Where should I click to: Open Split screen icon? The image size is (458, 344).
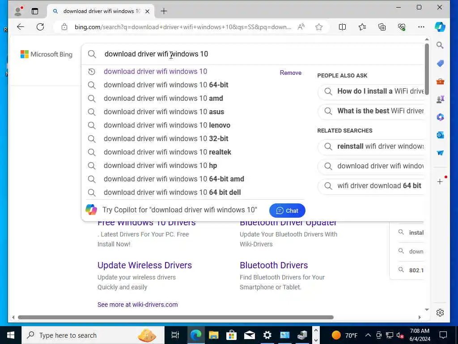tap(342, 27)
